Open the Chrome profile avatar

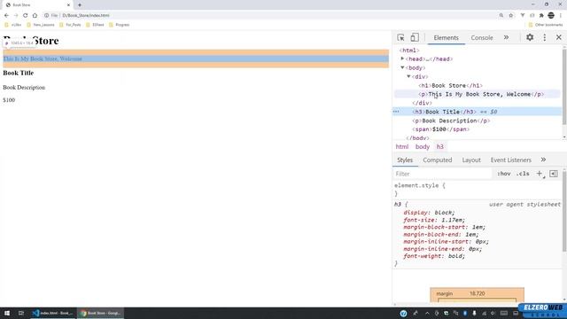[551, 16]
